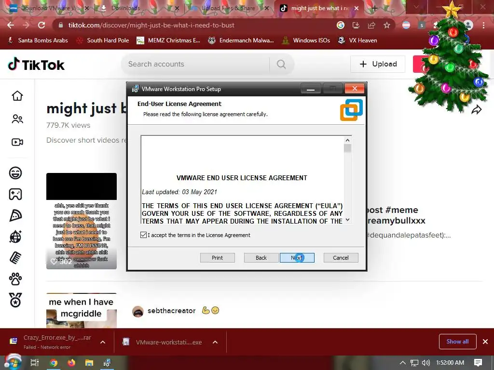
Task: Show hidden system tray icons
Action: coord(403,363)
